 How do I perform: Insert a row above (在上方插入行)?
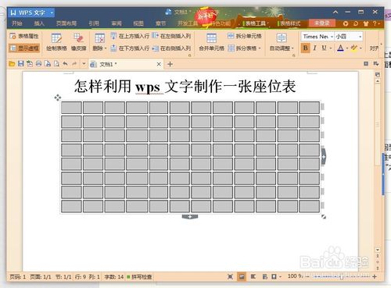(x=130, y=36)
